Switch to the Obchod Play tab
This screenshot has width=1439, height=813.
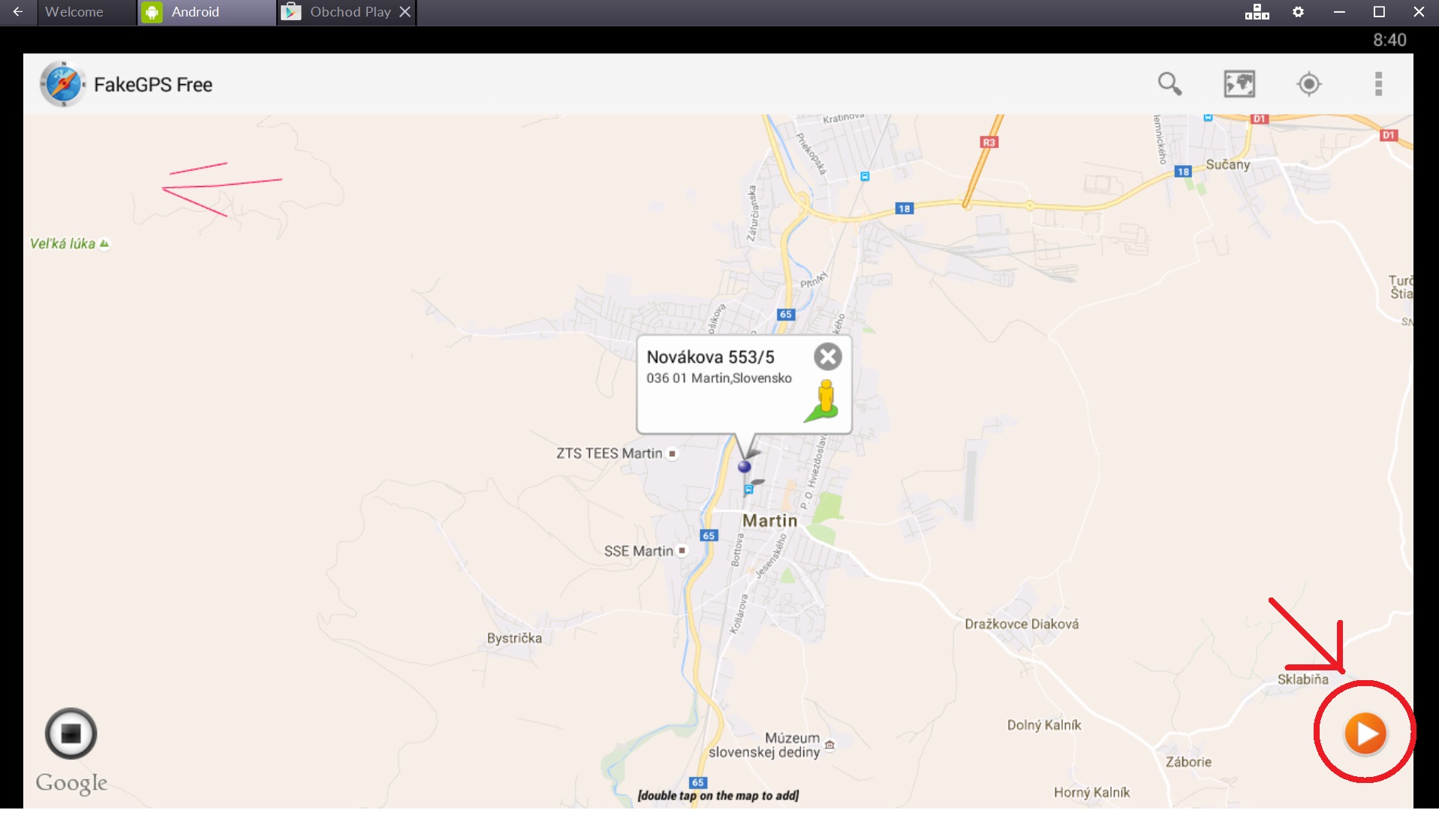[351, 12]
